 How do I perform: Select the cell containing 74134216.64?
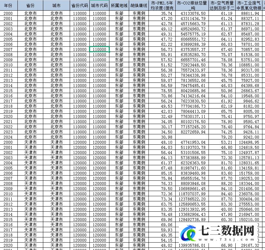(192, 96)
